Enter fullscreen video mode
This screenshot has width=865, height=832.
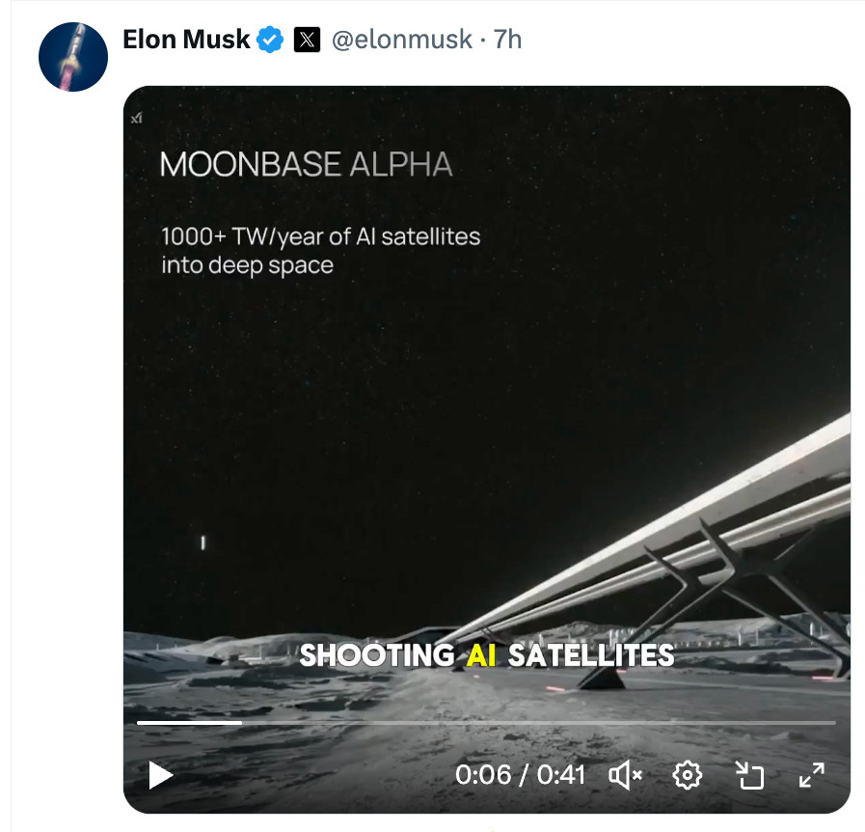(812, 774)
